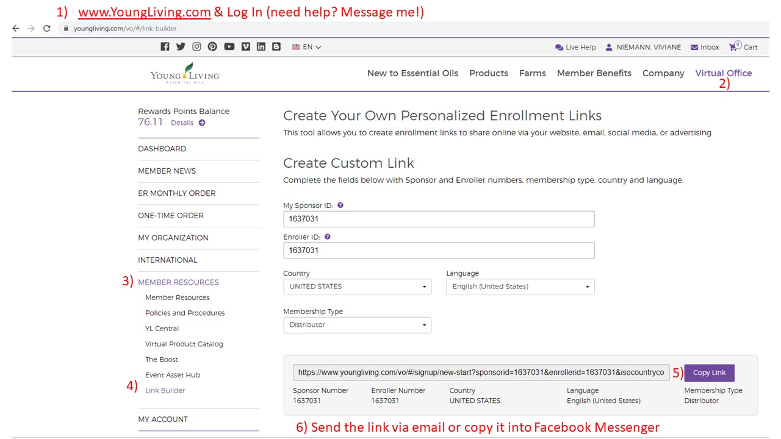Open Event Asset Hub
The width and height of the screenshot is (781, 439).
(x=173, y=375)
